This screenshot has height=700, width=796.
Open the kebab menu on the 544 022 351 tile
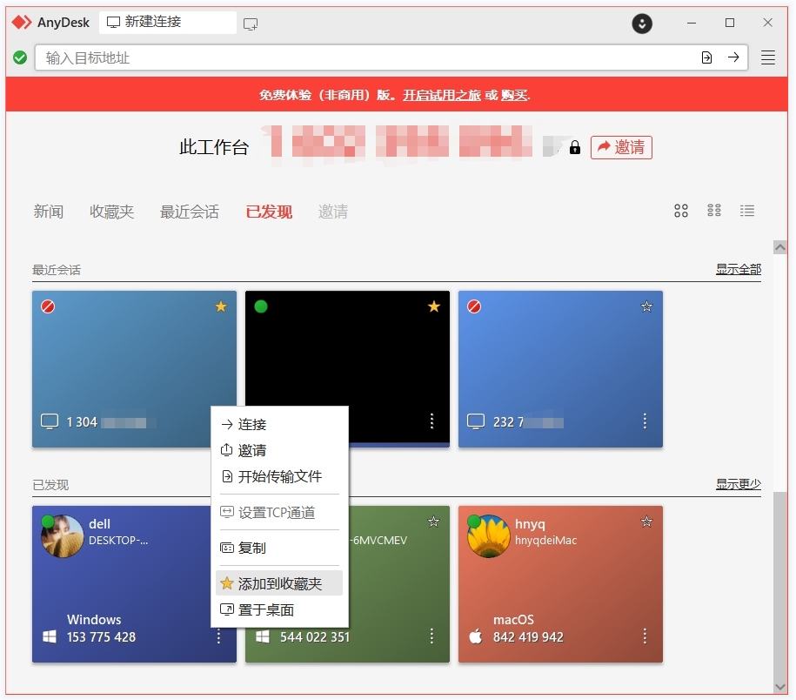pos(431,636)
